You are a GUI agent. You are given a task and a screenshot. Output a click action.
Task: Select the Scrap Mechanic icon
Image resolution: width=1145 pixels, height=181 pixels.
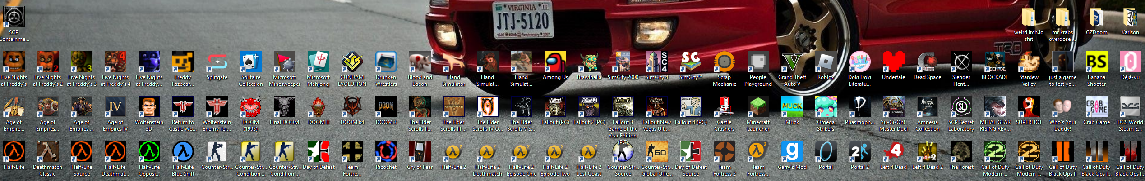[x=724, y=62]
